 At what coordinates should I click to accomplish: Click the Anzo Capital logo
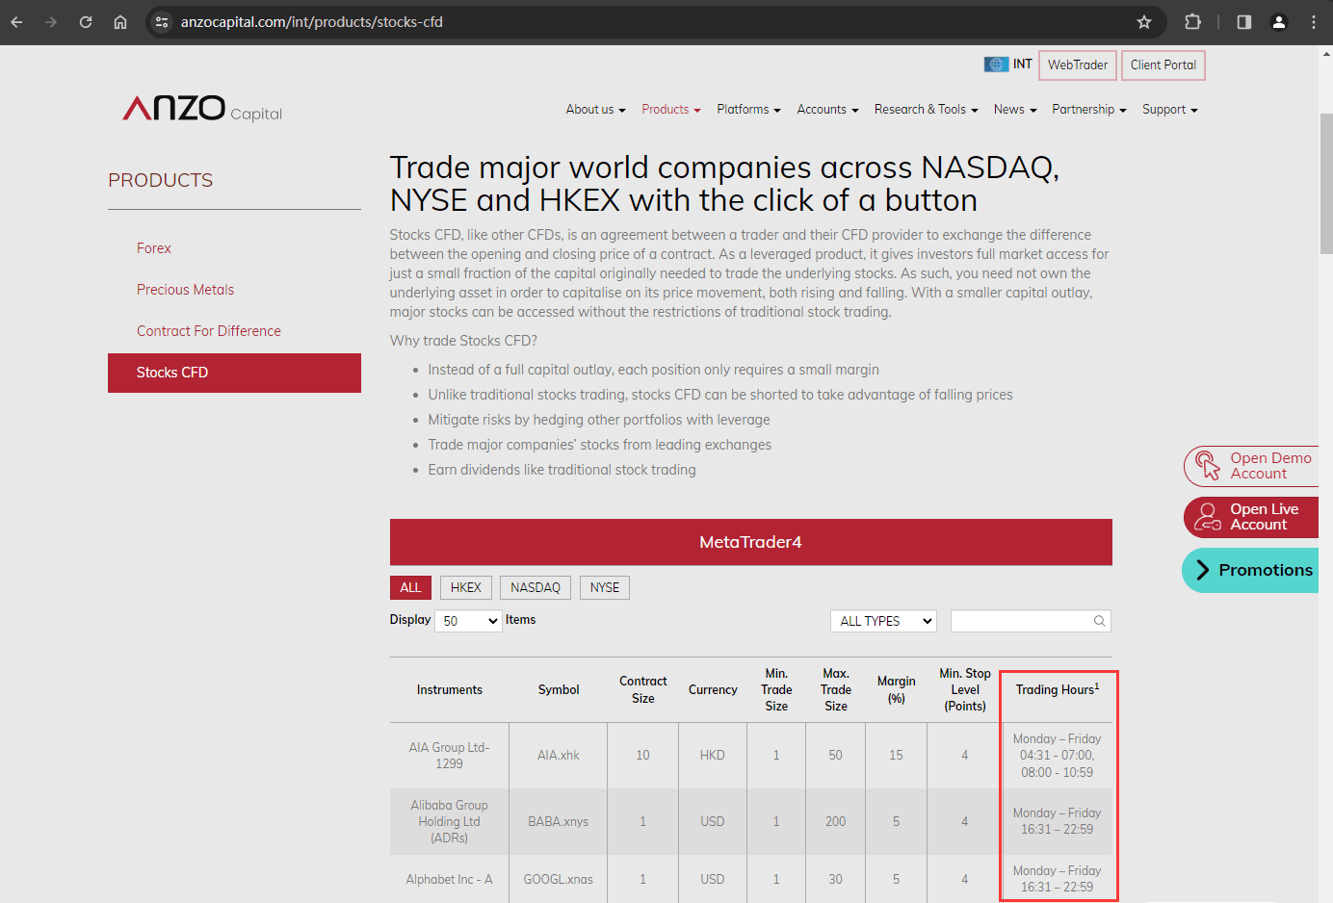coord(202,108)
